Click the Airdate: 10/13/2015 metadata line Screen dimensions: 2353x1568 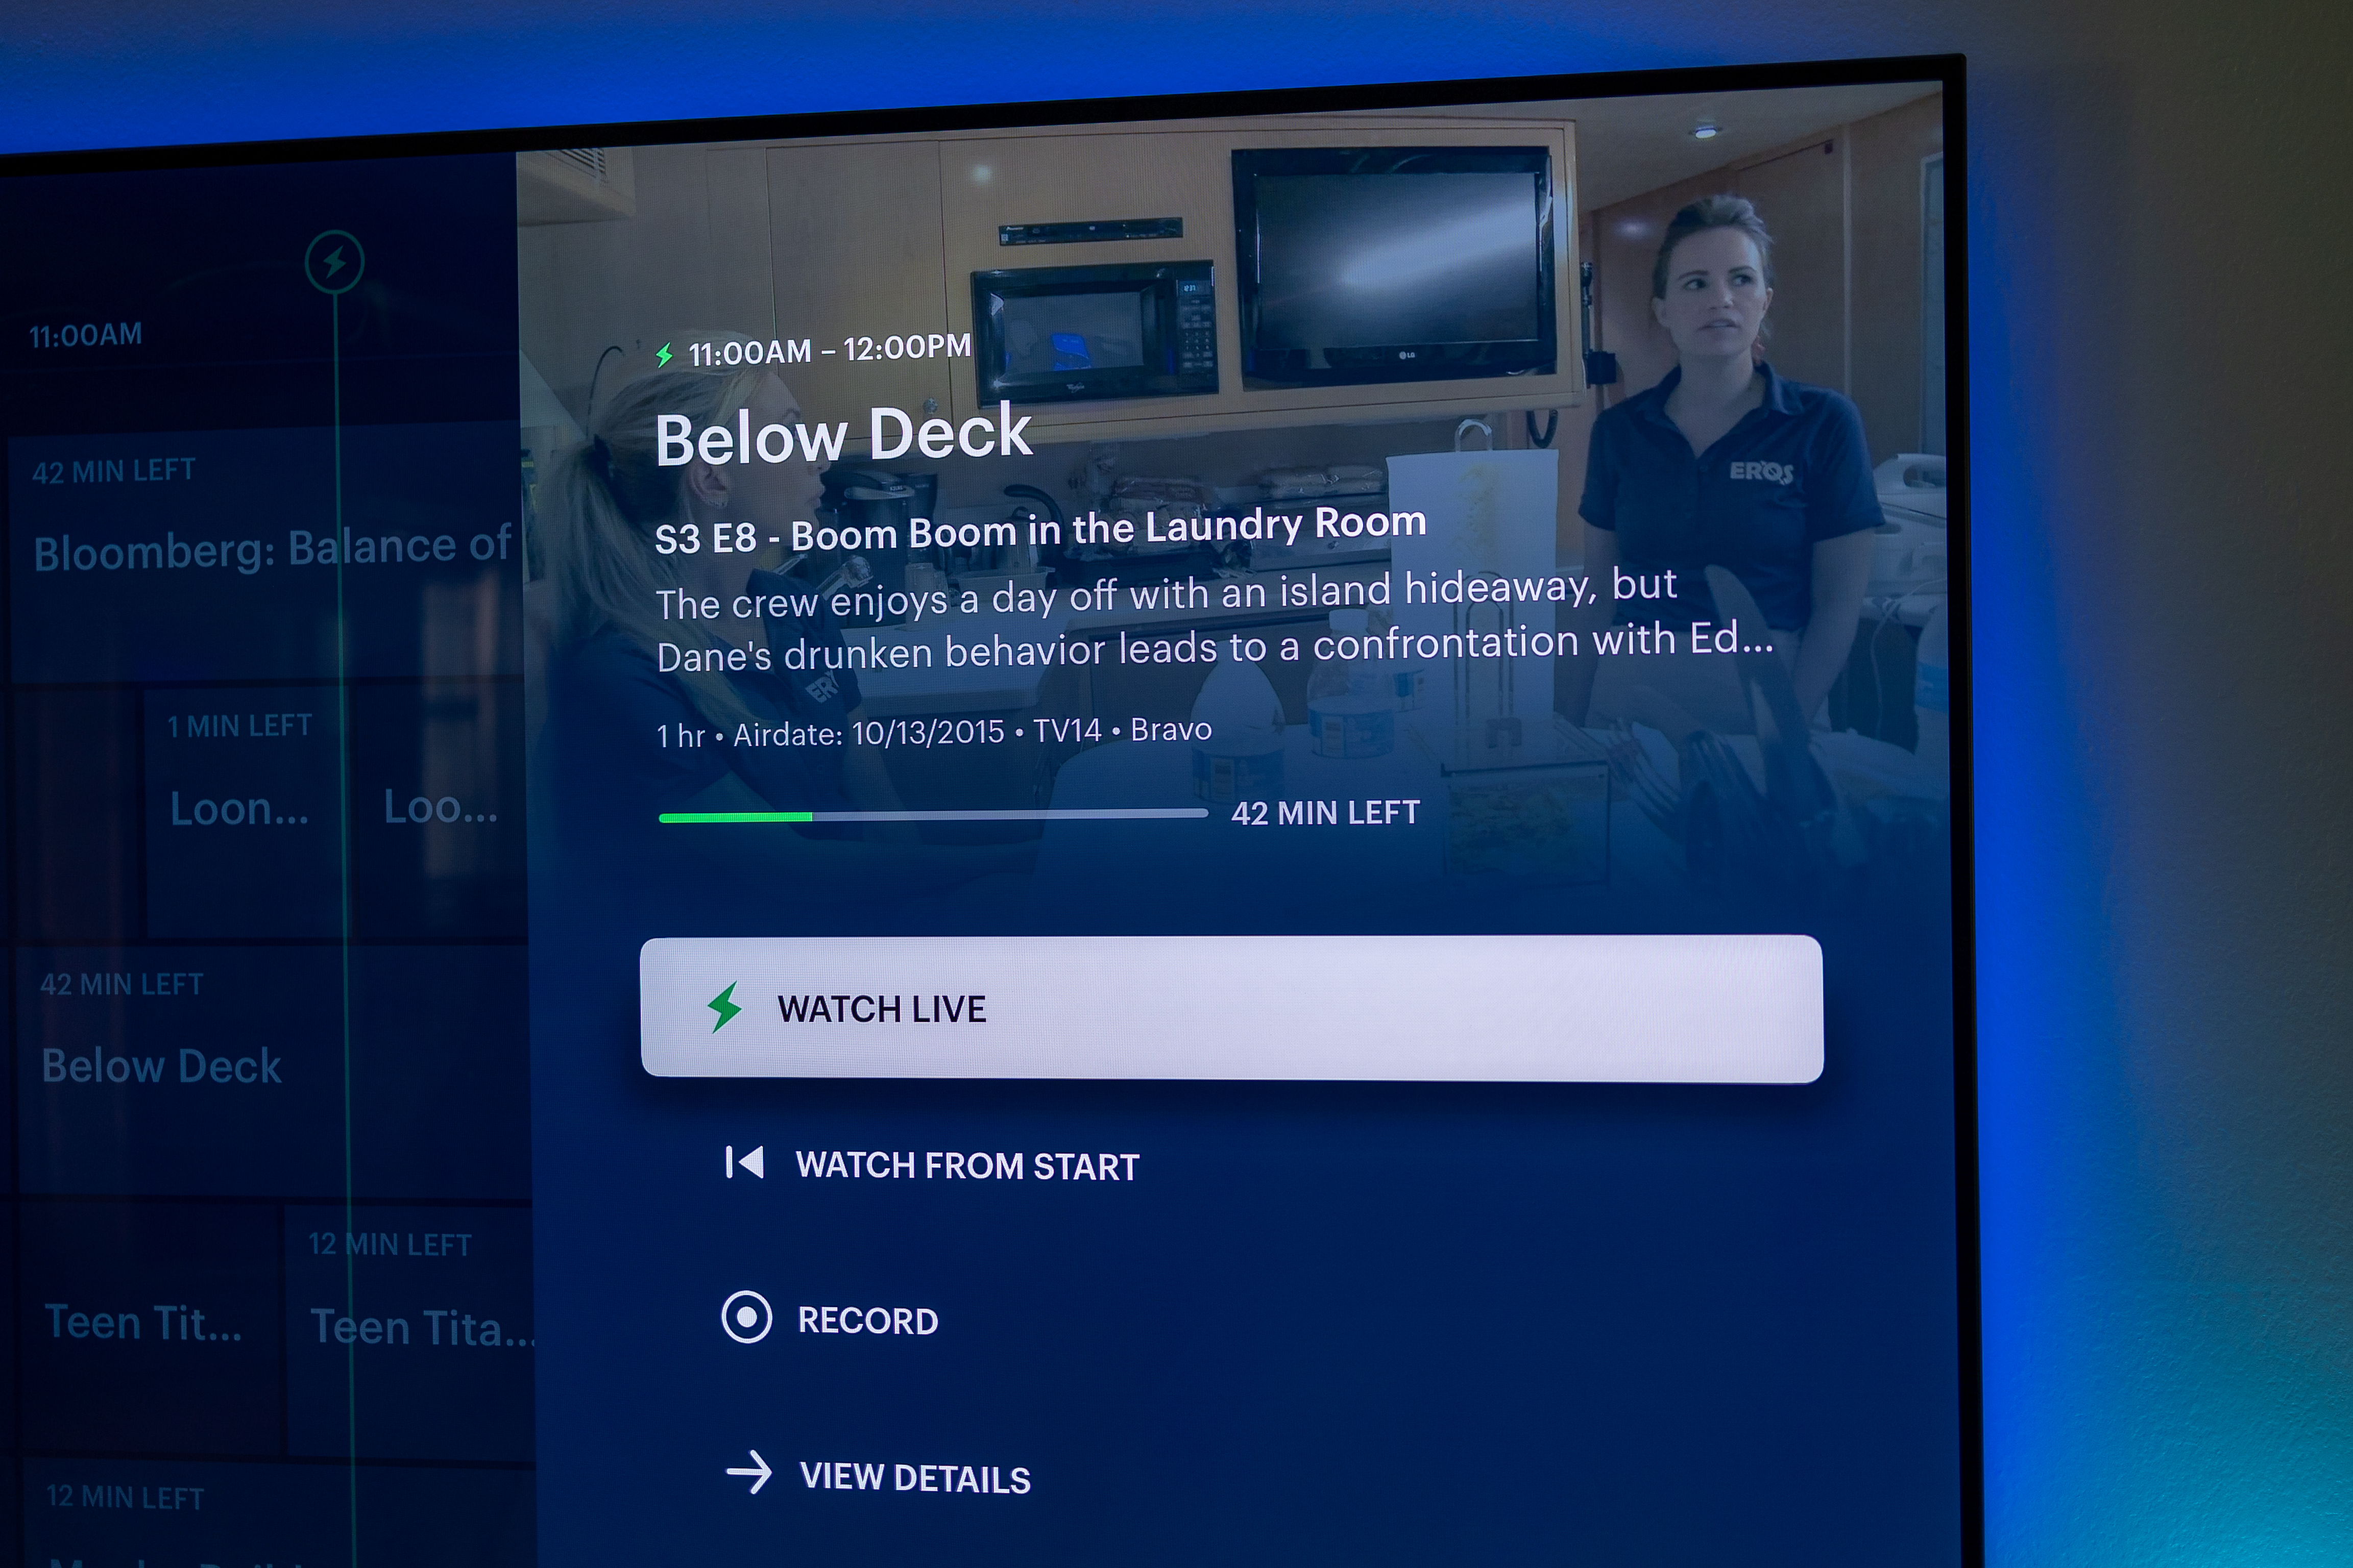[933, 732]
